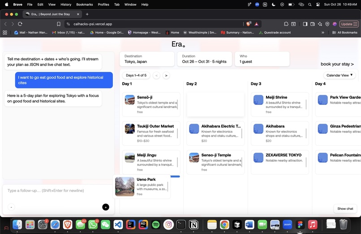Toggle Focus moon icon in menu bar
361x234 pixels.
pos(273,4)
